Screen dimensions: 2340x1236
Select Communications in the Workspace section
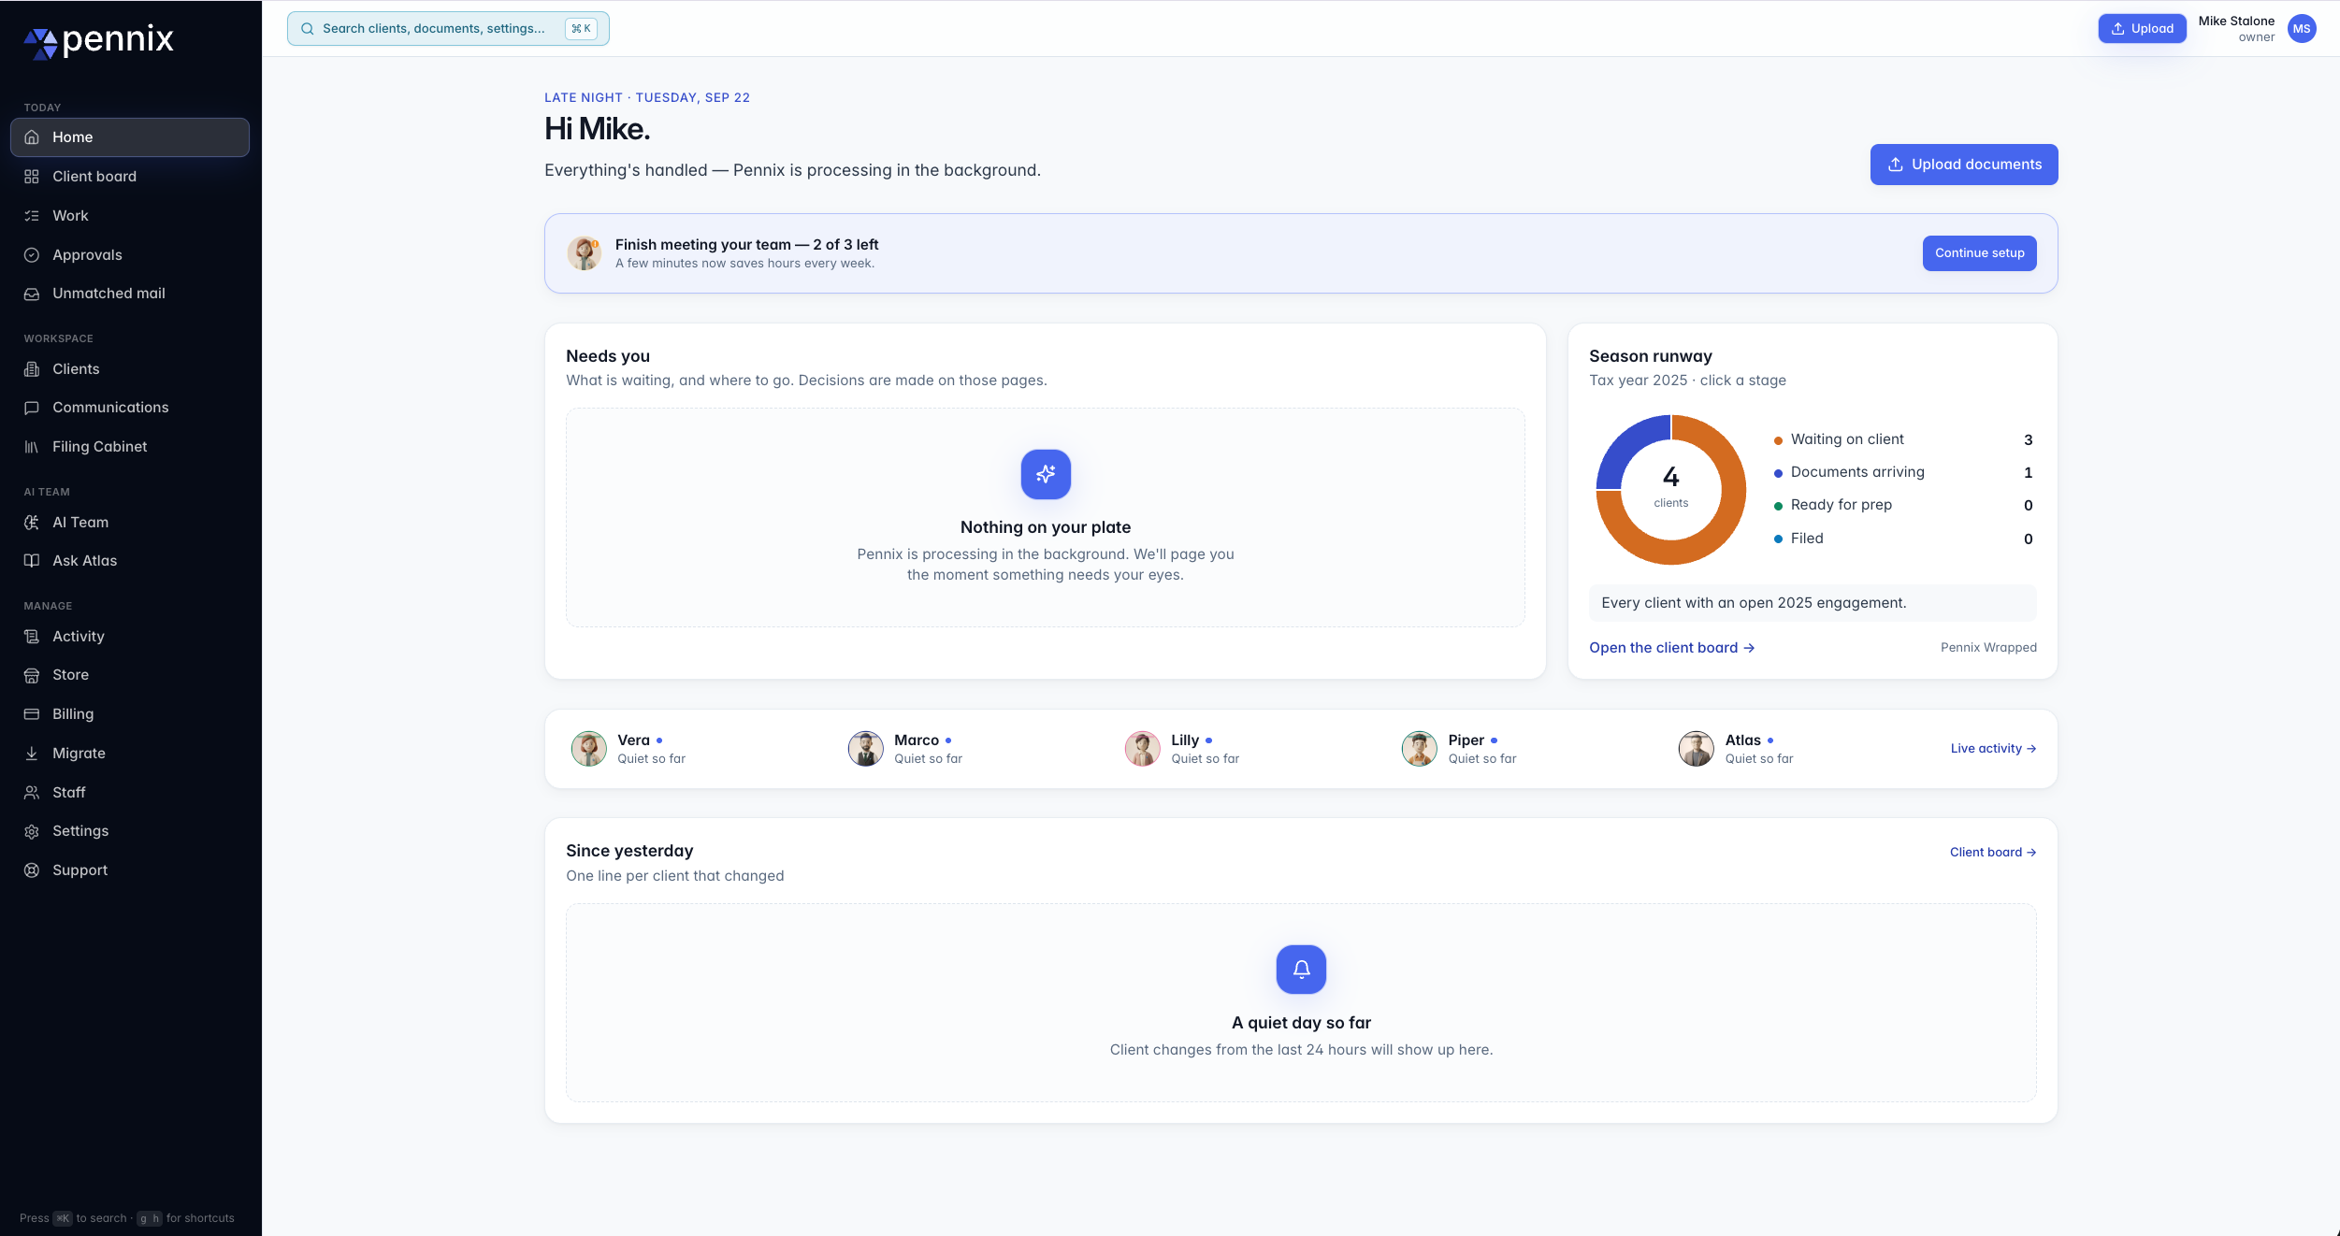tap(130, 408)
